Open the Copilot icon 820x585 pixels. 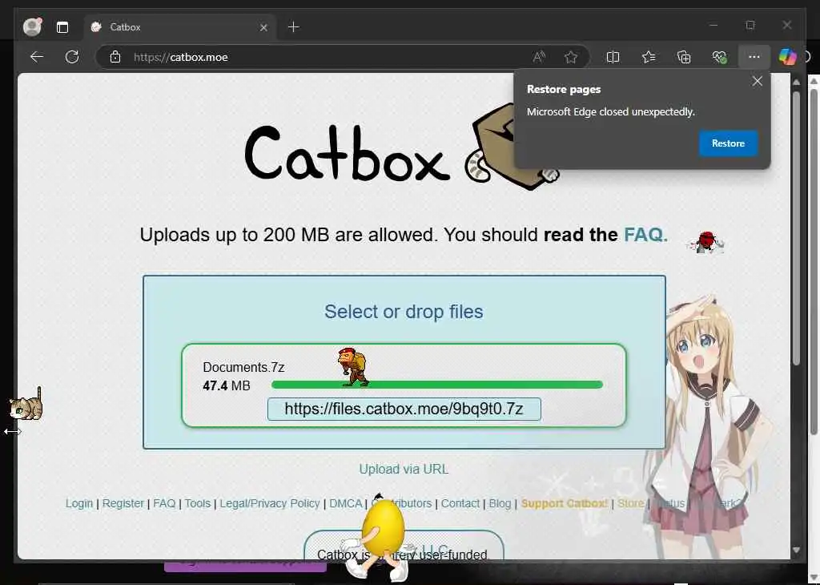[x=787, y=57]
